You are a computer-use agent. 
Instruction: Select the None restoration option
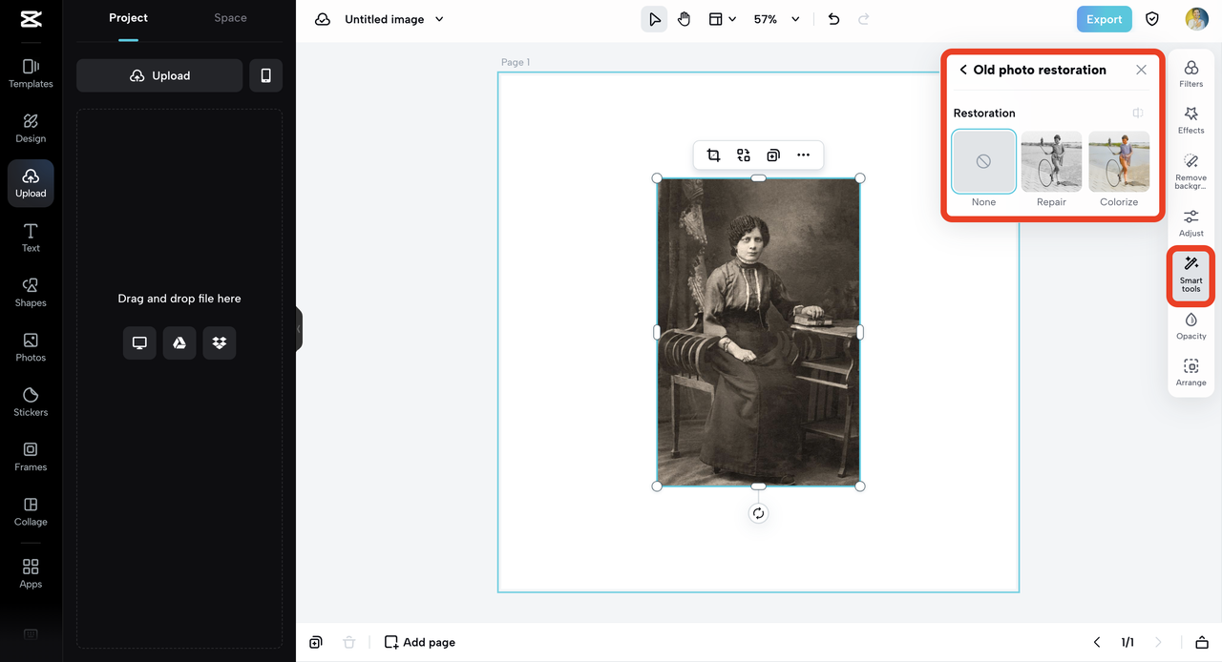click(x=983, y=162)
